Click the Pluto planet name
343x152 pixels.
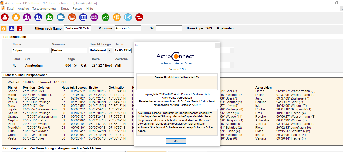point(12,124)
